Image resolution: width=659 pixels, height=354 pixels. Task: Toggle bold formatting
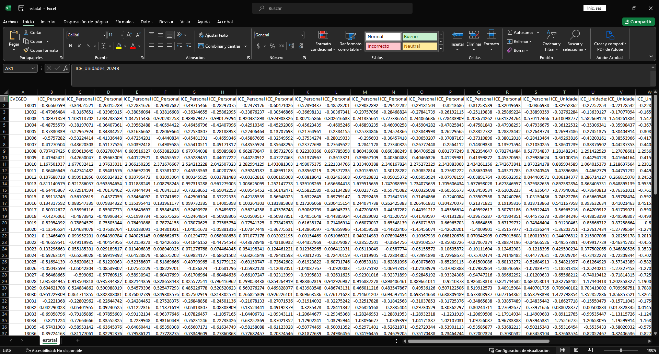coord(70,46)
